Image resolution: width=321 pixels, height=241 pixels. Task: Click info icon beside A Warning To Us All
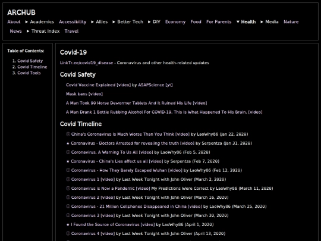[x=68, y=152]
